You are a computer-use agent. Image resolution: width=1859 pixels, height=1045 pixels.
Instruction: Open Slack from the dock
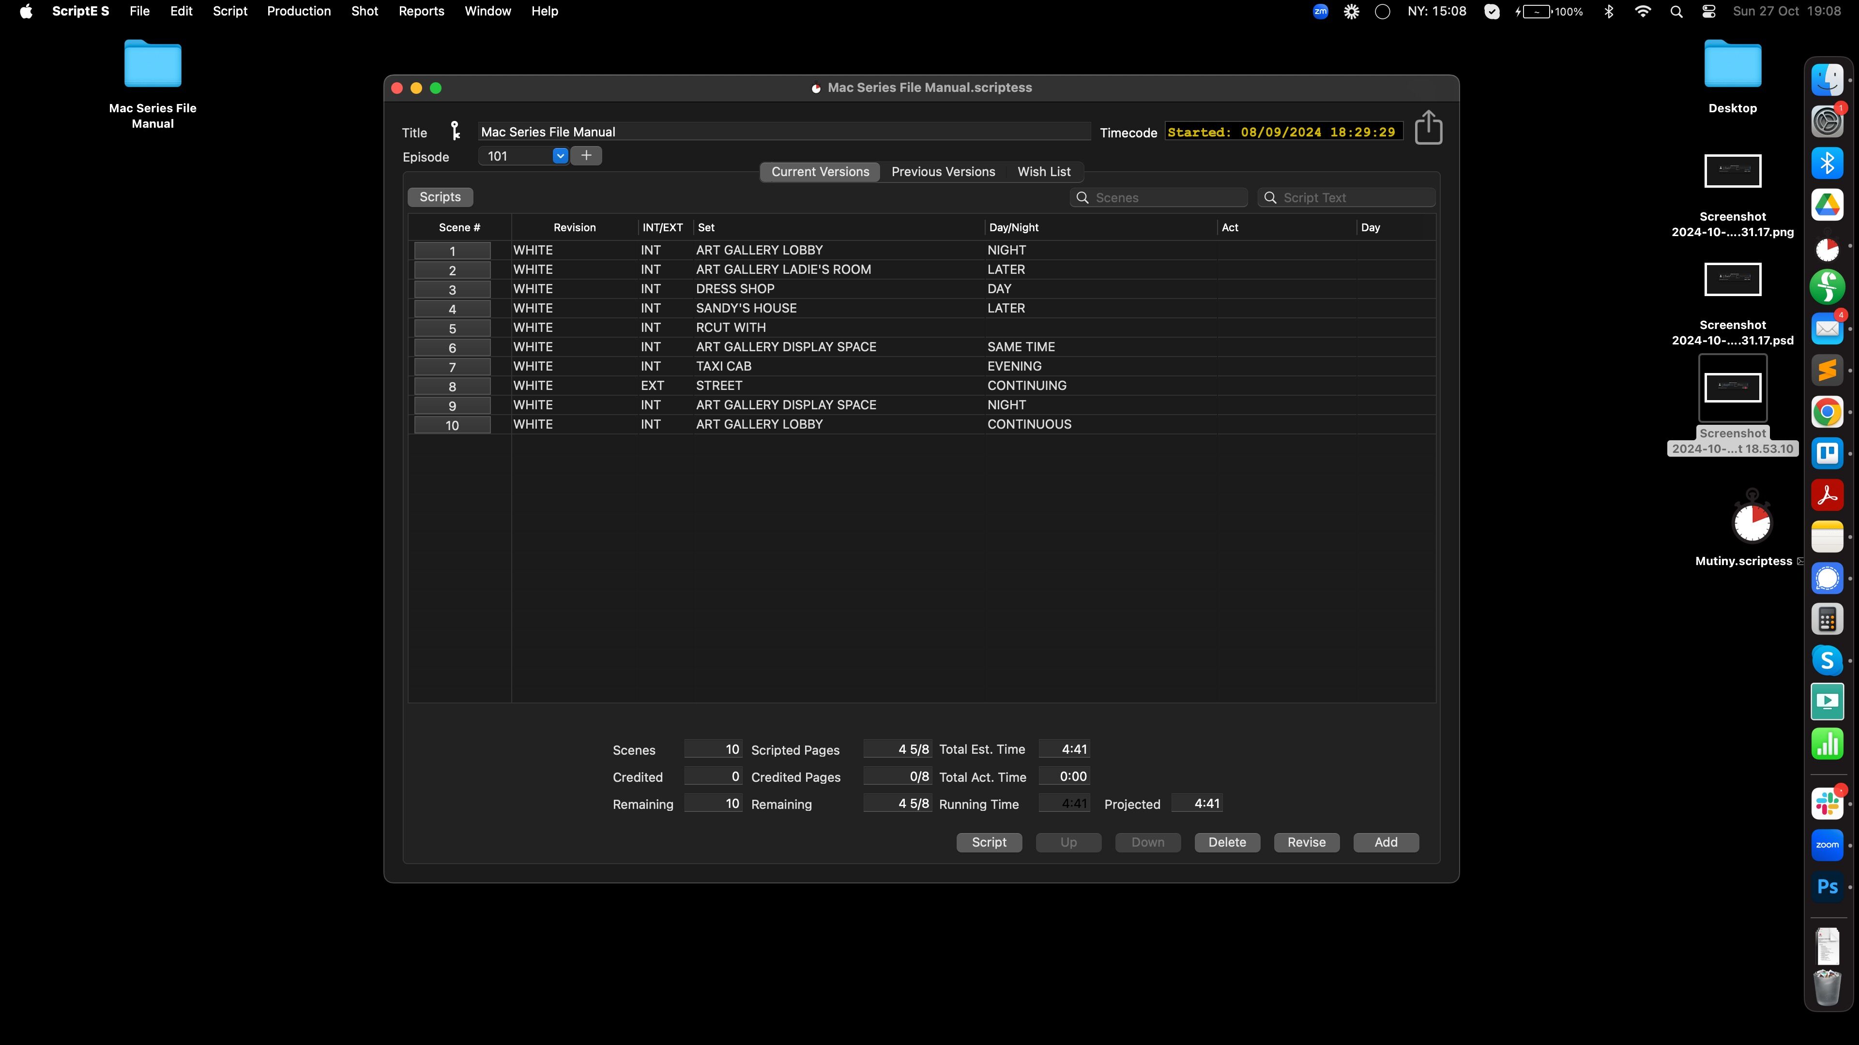click(1827, 804)
